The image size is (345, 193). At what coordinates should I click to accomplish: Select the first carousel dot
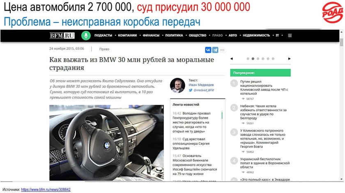click(x=248, y=59)
